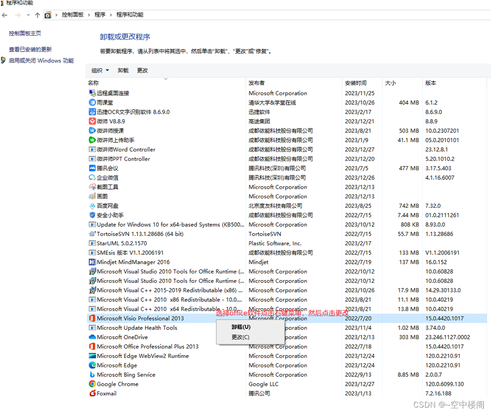Click Mindjet publisher cell
Screen dimensions: 491x413
tap(258, 262)
